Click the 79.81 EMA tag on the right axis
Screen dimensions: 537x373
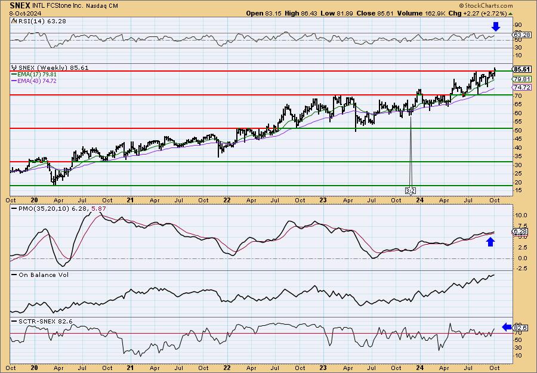pos(522,79)
